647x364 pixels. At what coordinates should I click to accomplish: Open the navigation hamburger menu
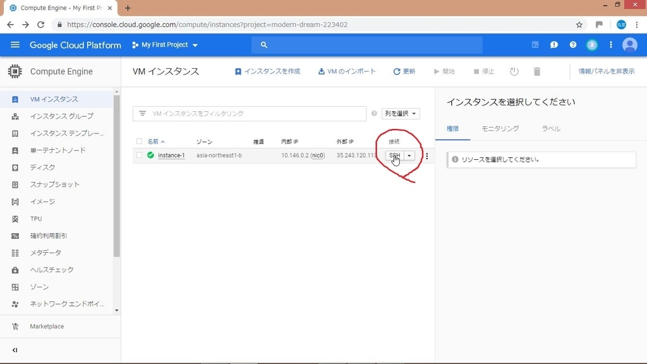coord(15,45)
